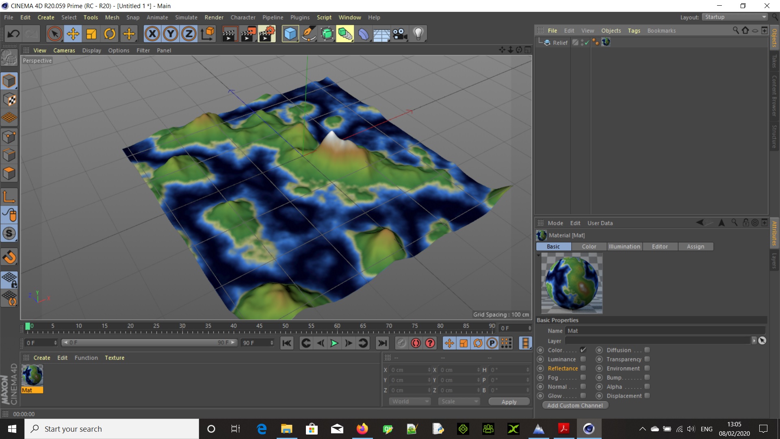780x439 pixels.
Task: Open the World coordinate dropdown
Action: [x=409, y=401]
